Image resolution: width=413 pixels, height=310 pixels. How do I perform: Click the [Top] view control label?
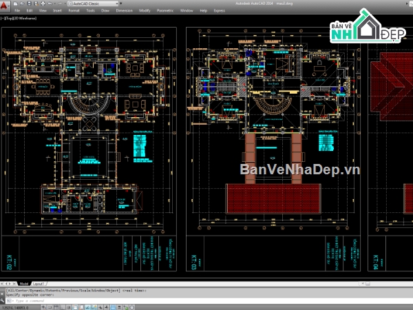9,18
